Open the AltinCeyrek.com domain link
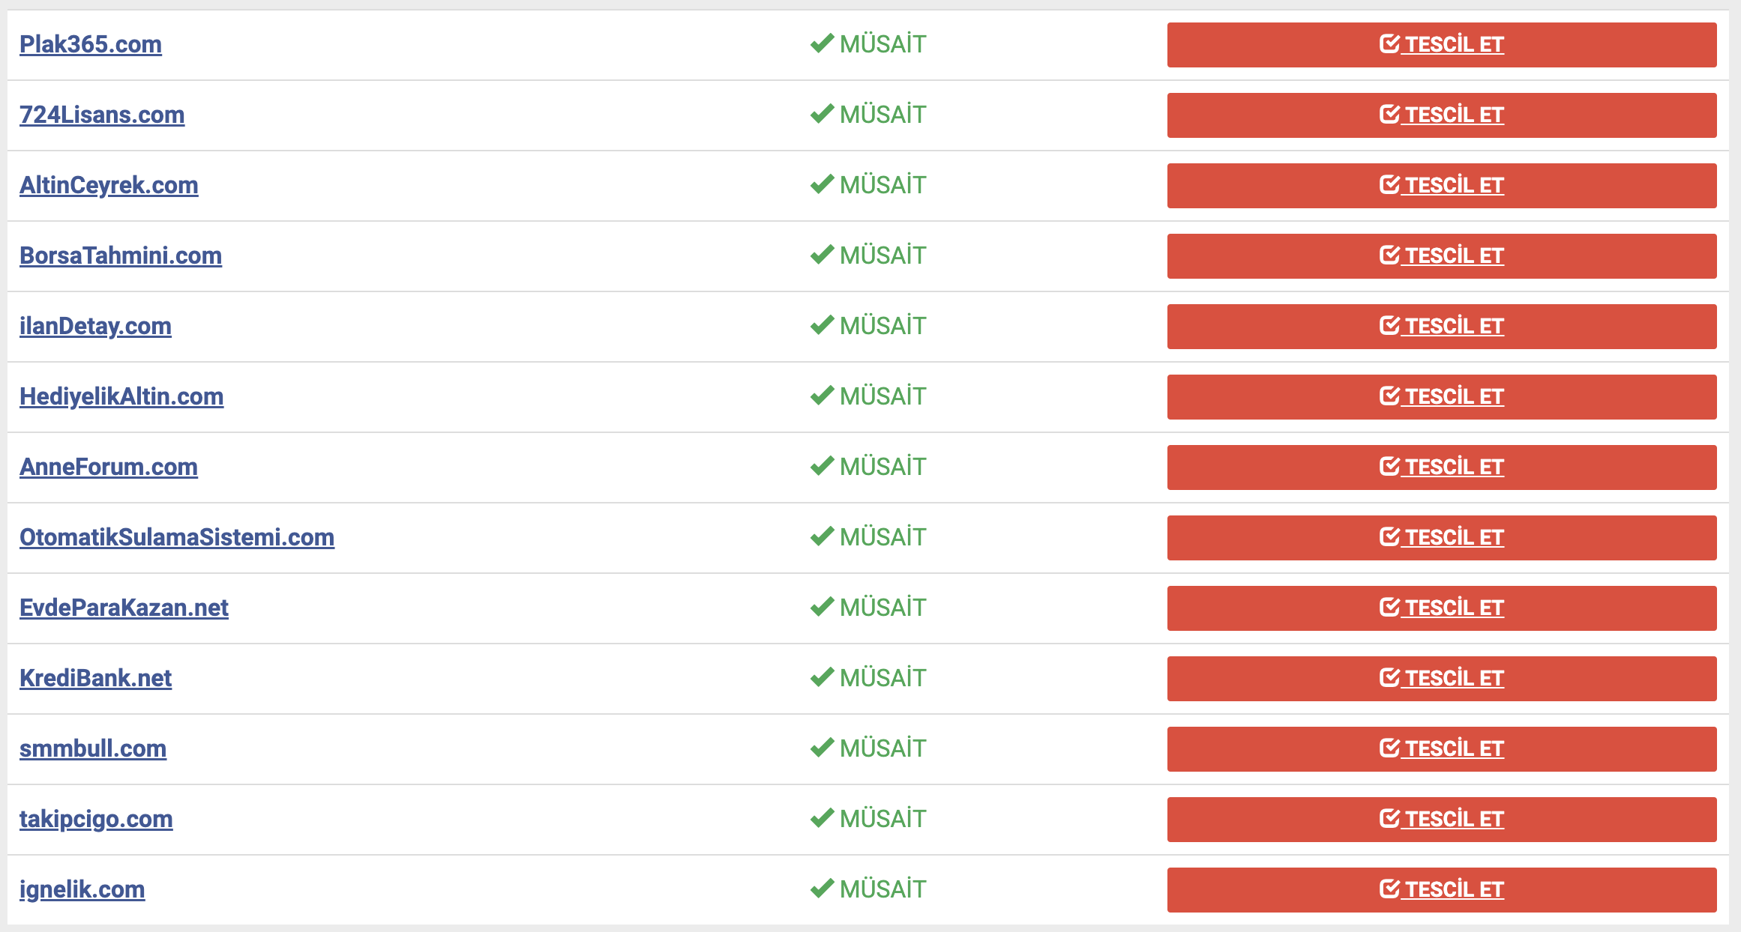The width and height of the screenshot is (1741, 932). tap(109, 185)
